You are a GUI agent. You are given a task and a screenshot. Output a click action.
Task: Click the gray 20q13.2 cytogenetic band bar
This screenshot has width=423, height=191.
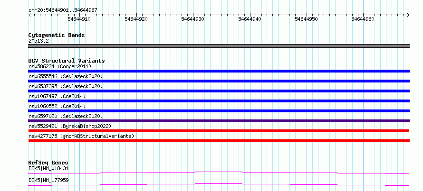(x=219, y=46)
